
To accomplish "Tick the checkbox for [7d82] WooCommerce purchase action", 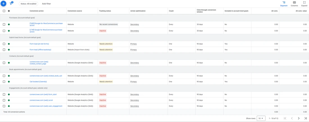I will [4, 24].
